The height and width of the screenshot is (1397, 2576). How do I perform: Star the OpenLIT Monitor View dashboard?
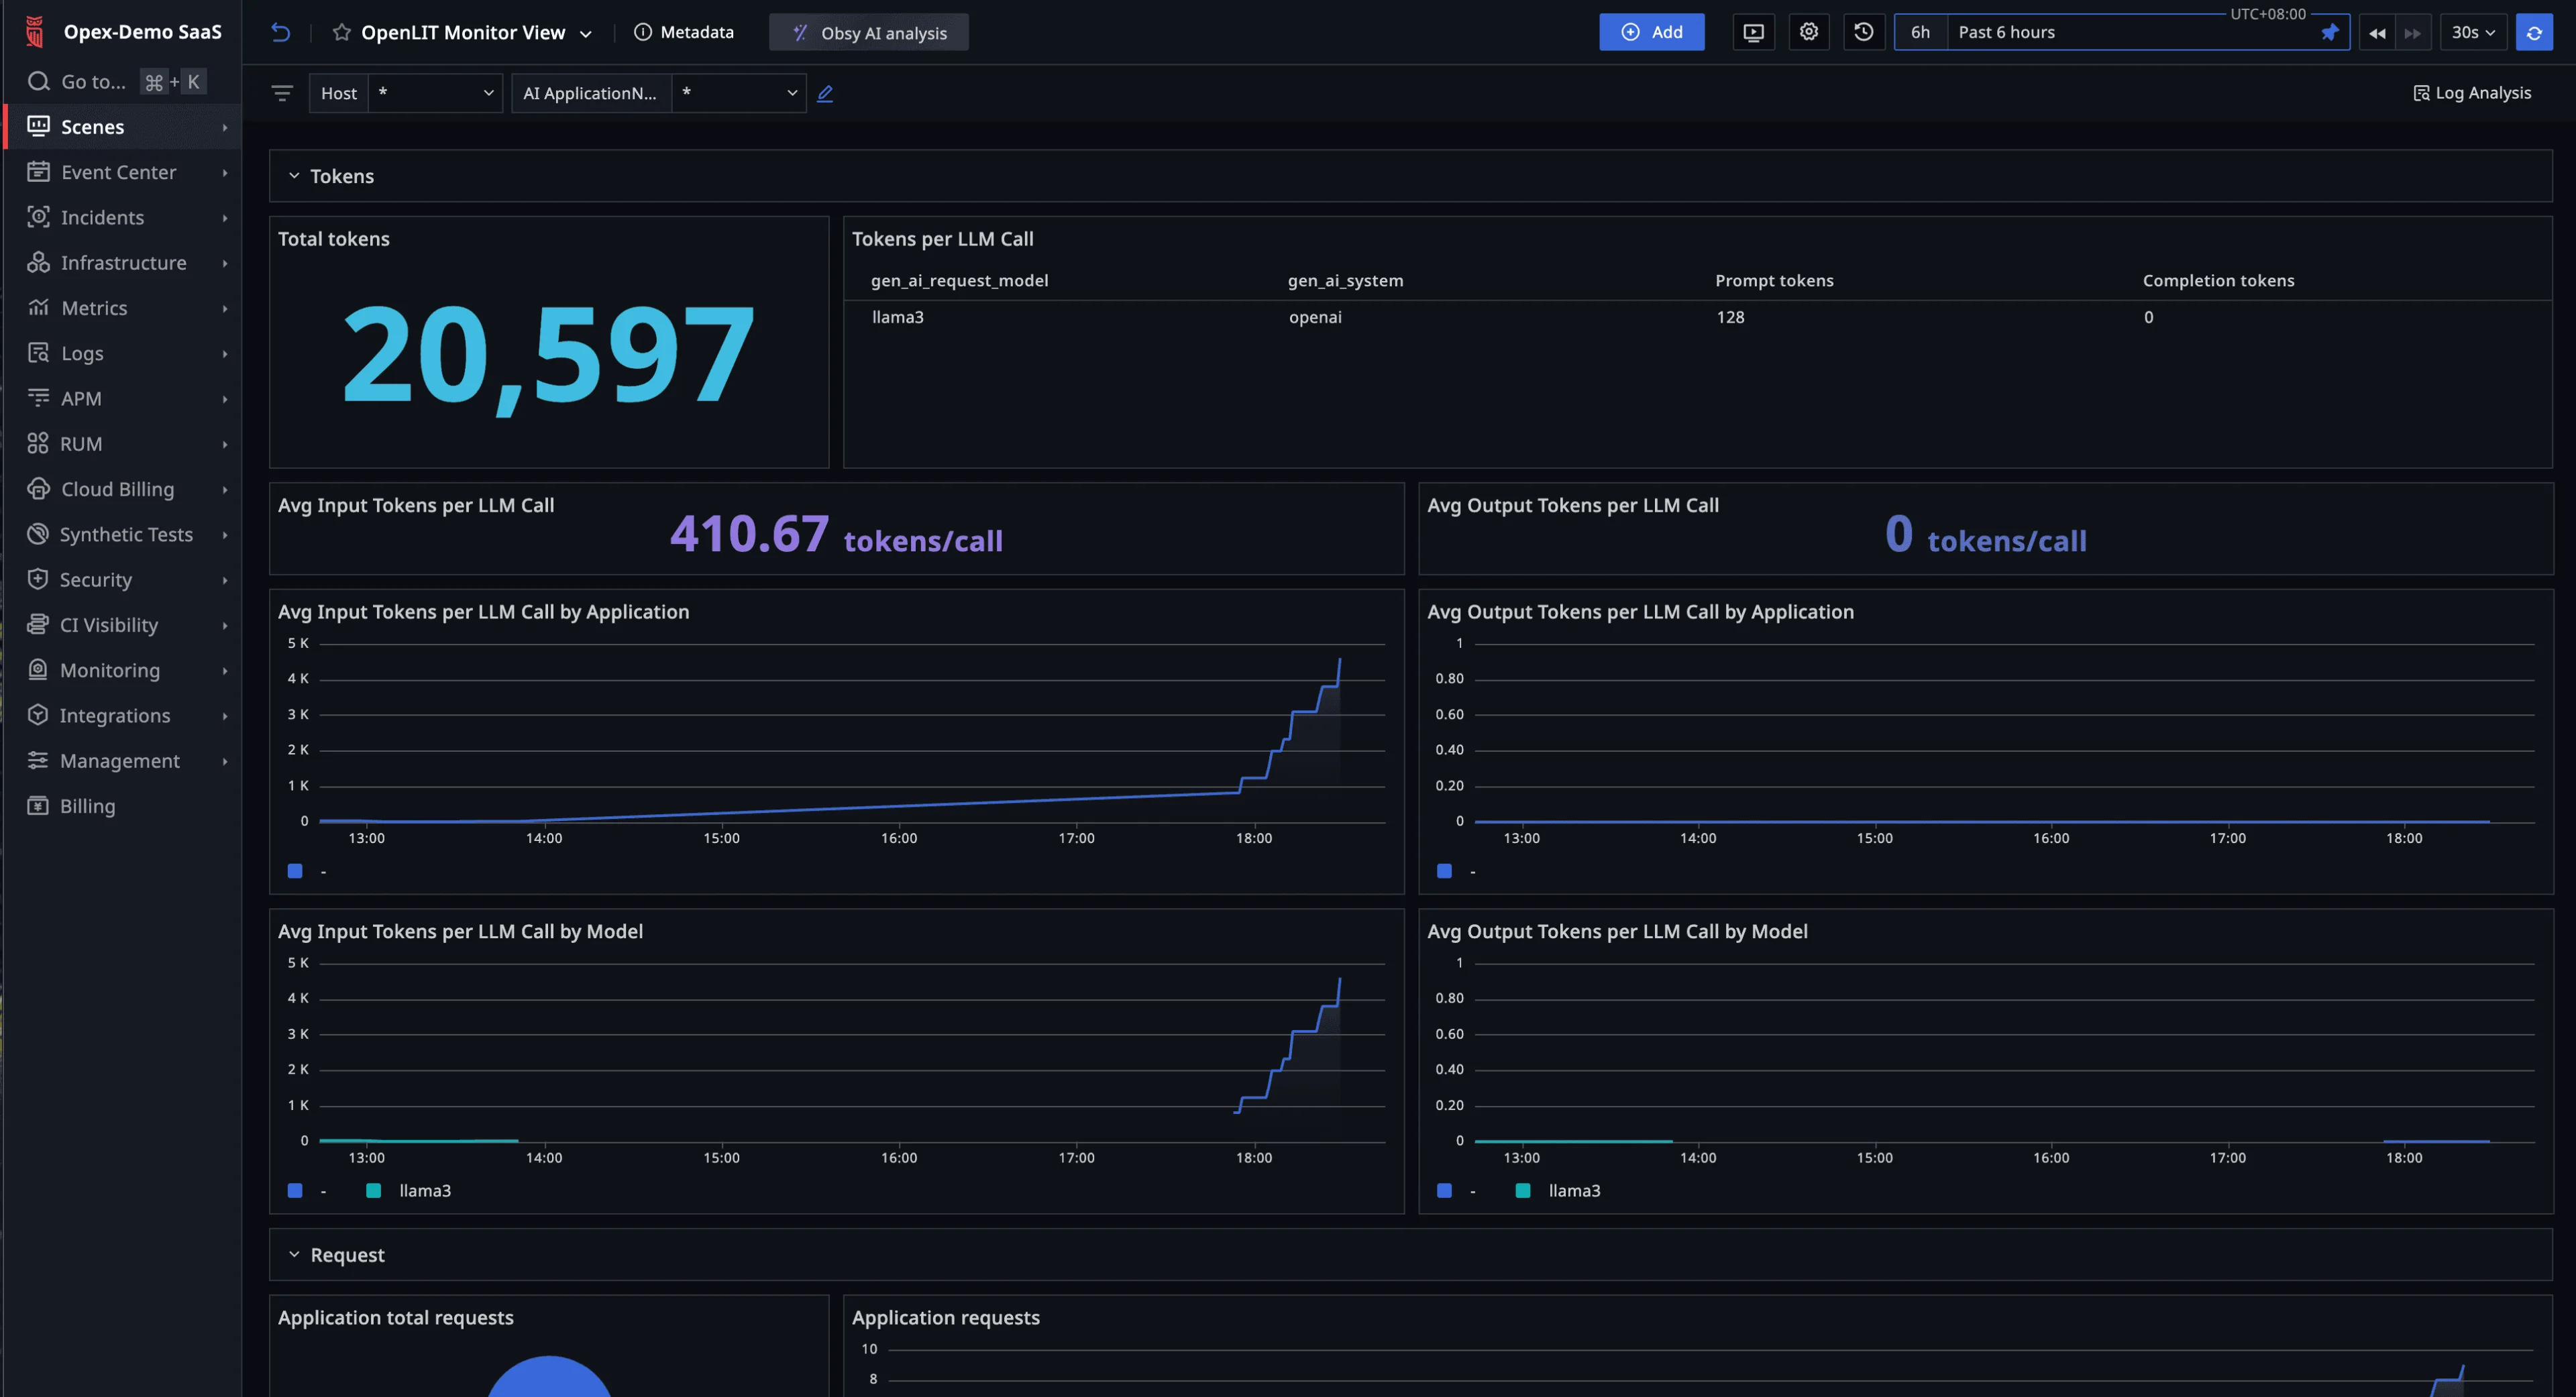click(x=341, y=32)
